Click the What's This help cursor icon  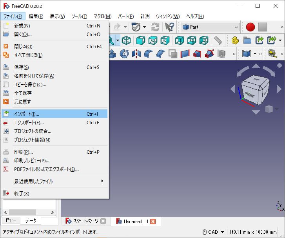click(x=169, y=27)
